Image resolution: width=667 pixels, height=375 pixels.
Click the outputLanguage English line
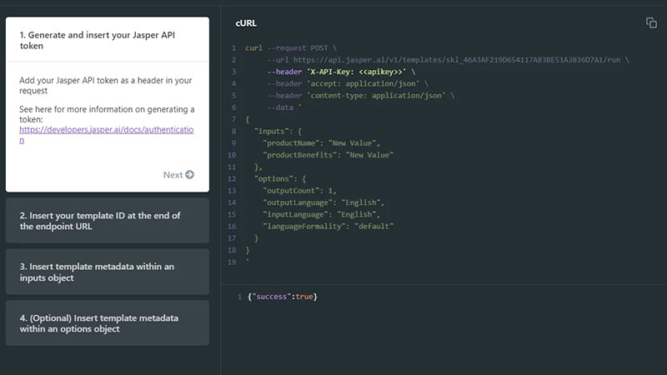[x=323, y=202]
